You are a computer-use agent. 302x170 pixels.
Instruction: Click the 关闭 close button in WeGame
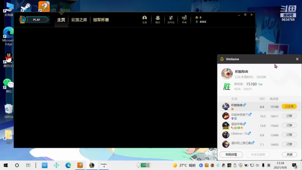(289, 155)
